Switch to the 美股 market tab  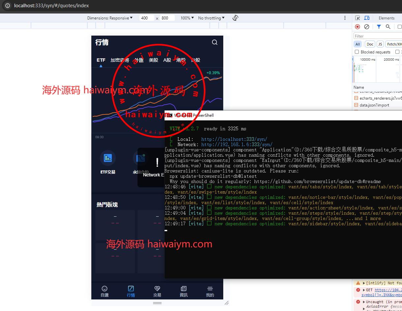(x=153, y=60)
